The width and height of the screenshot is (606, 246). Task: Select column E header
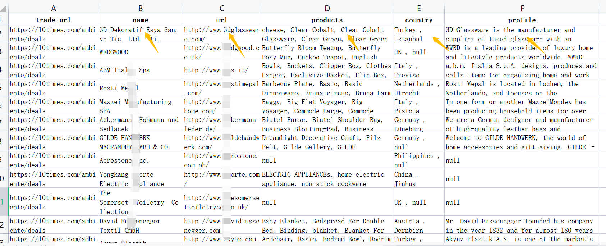tap(419, 8)
